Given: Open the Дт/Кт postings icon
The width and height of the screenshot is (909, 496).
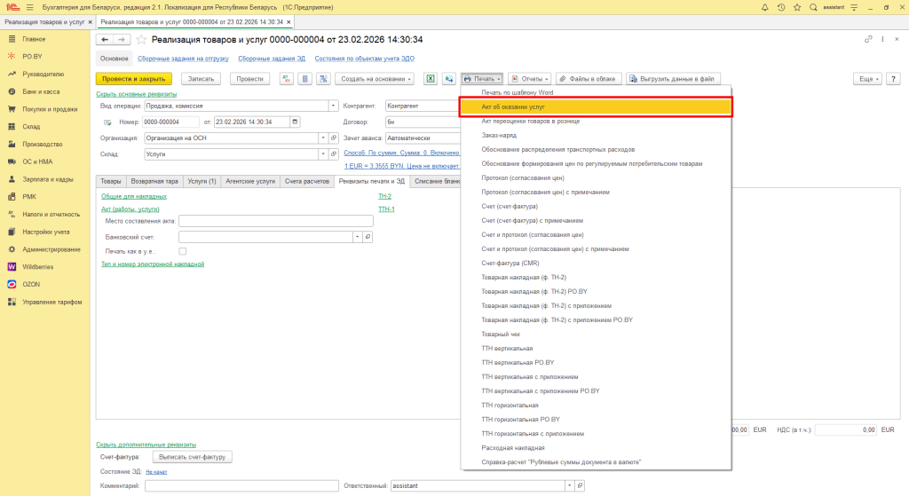Looking at the screenshot, I should click(286, 79).
